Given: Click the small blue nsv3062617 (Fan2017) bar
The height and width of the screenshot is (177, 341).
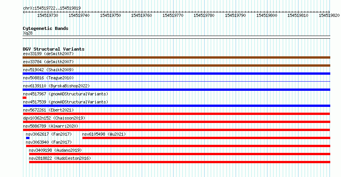Looking at the screenshot, I should click(x=28, y=138).
